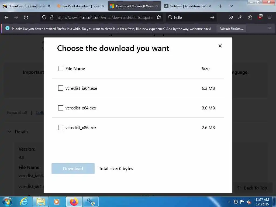Open Windows Explorer folder in taskbar
Viewport: 276px width, 207px height.
(x=41, y=202)
